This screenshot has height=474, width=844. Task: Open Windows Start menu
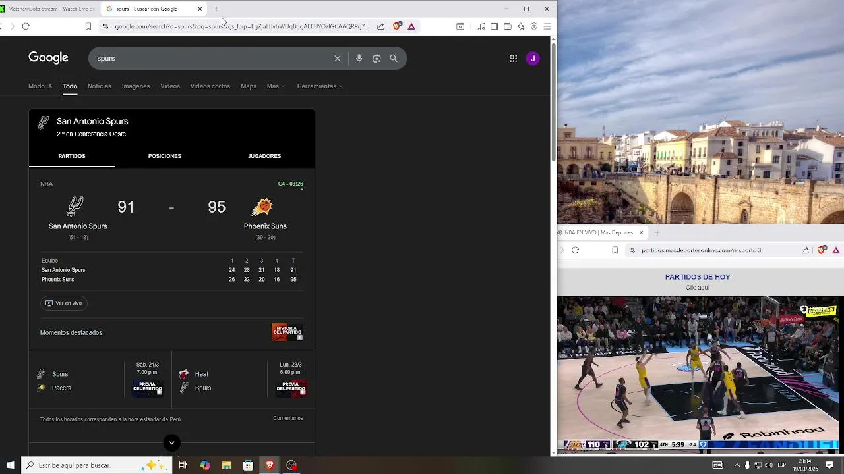point(10,465)
